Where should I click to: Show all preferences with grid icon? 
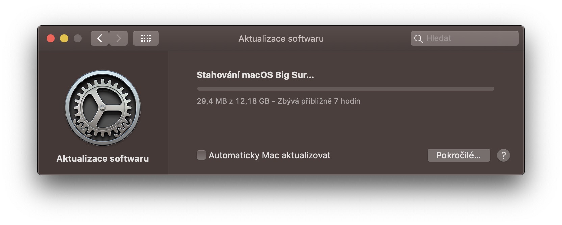click(146, 38)
